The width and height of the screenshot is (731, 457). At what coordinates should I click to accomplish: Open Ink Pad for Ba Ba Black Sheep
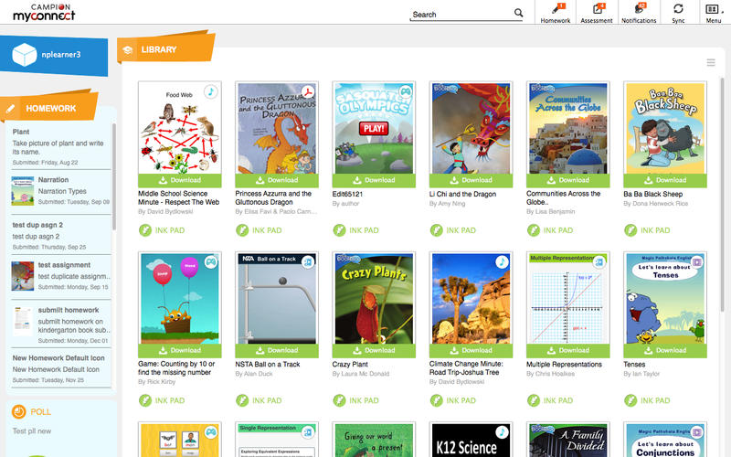tap(648, 230)
